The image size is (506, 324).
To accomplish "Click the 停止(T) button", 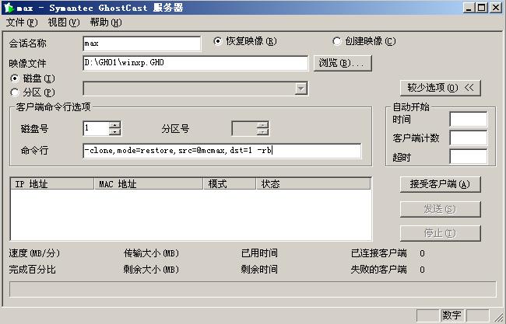I will [440, 233].
